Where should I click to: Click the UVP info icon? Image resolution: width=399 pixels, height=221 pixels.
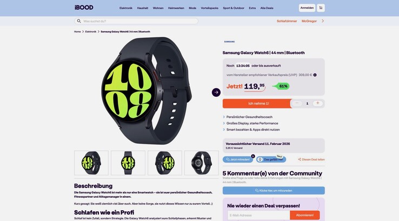315,75
